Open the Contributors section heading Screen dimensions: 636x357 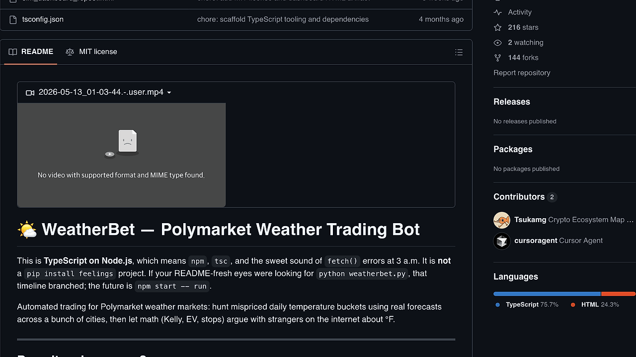519,197
